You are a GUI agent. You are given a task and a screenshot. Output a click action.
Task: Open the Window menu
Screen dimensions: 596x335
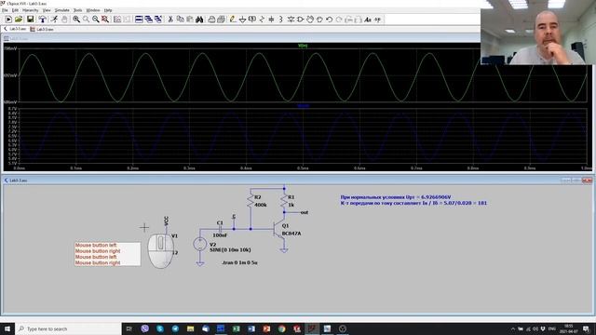93,10
